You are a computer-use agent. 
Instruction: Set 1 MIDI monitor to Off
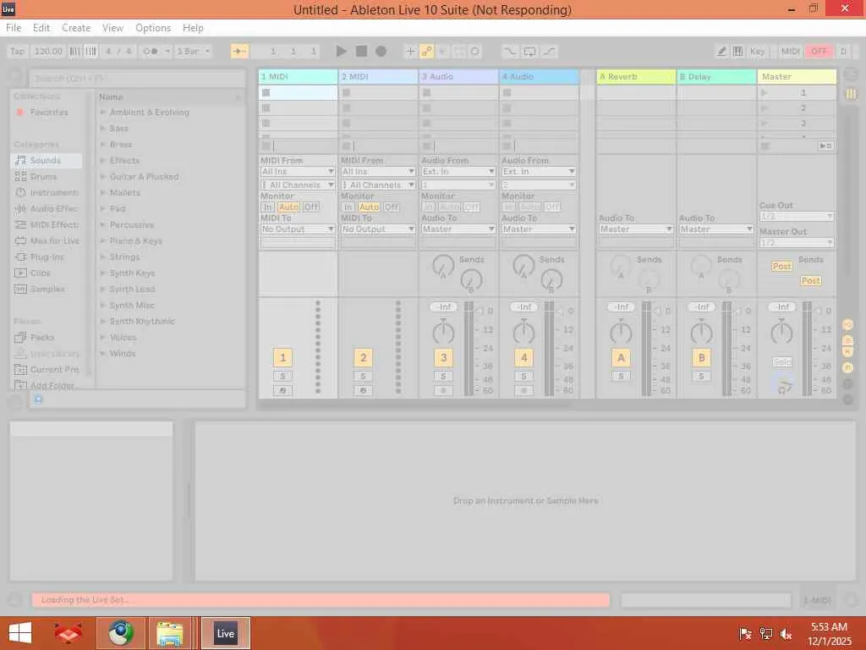coord(311,207)
